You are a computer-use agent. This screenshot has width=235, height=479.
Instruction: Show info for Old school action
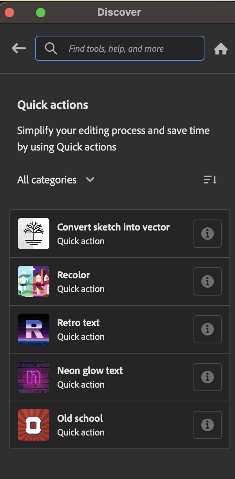[208, 425]
